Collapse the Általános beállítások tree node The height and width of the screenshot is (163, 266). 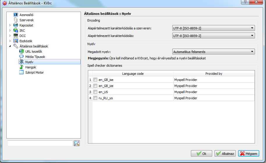click(x=10, y=46)
